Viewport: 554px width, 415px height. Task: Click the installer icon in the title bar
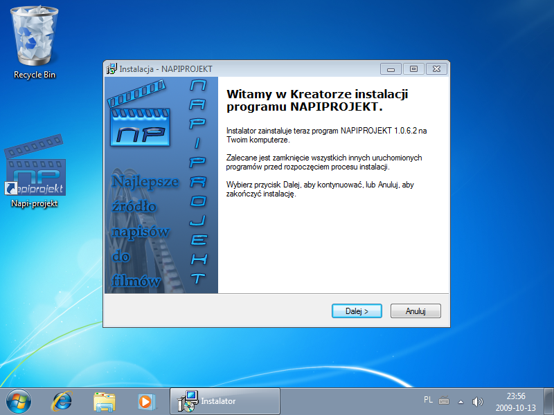111,68
